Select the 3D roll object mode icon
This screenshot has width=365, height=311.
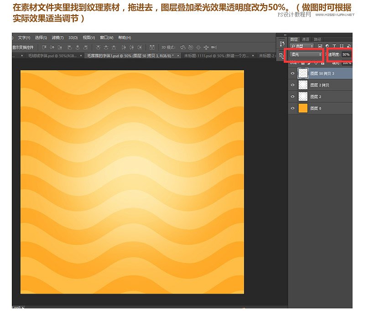pos(191,47)
